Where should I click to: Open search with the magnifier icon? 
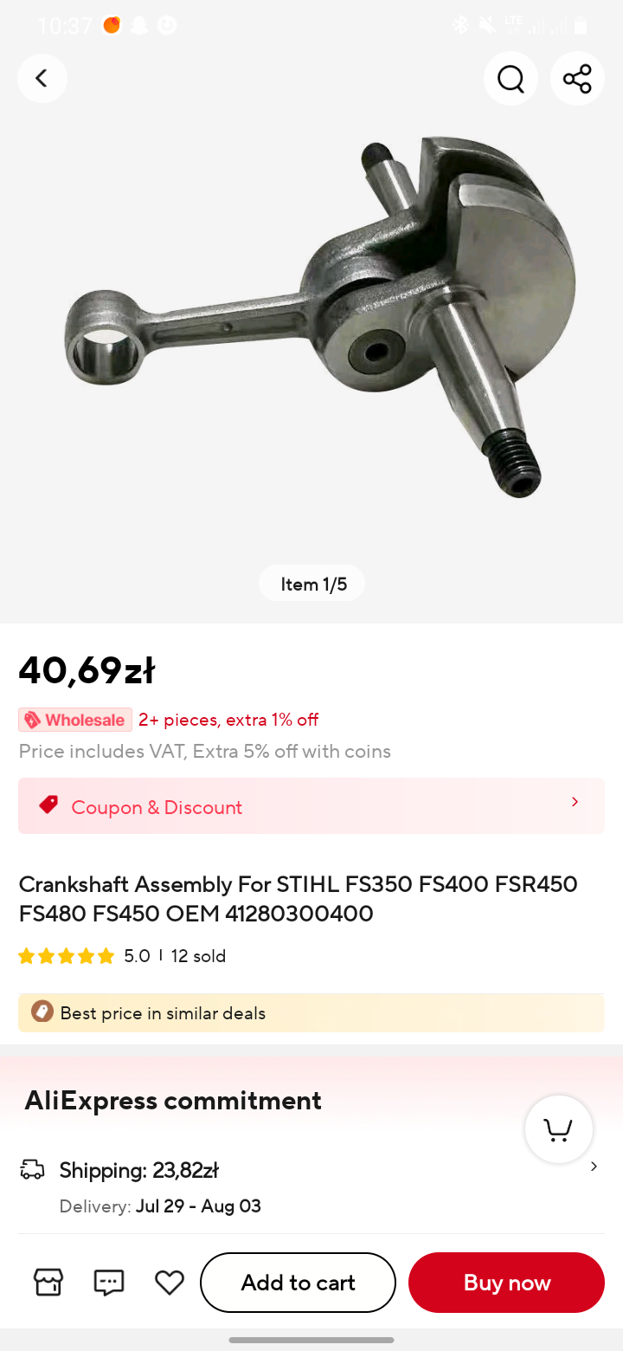click(x=511, y=79)
